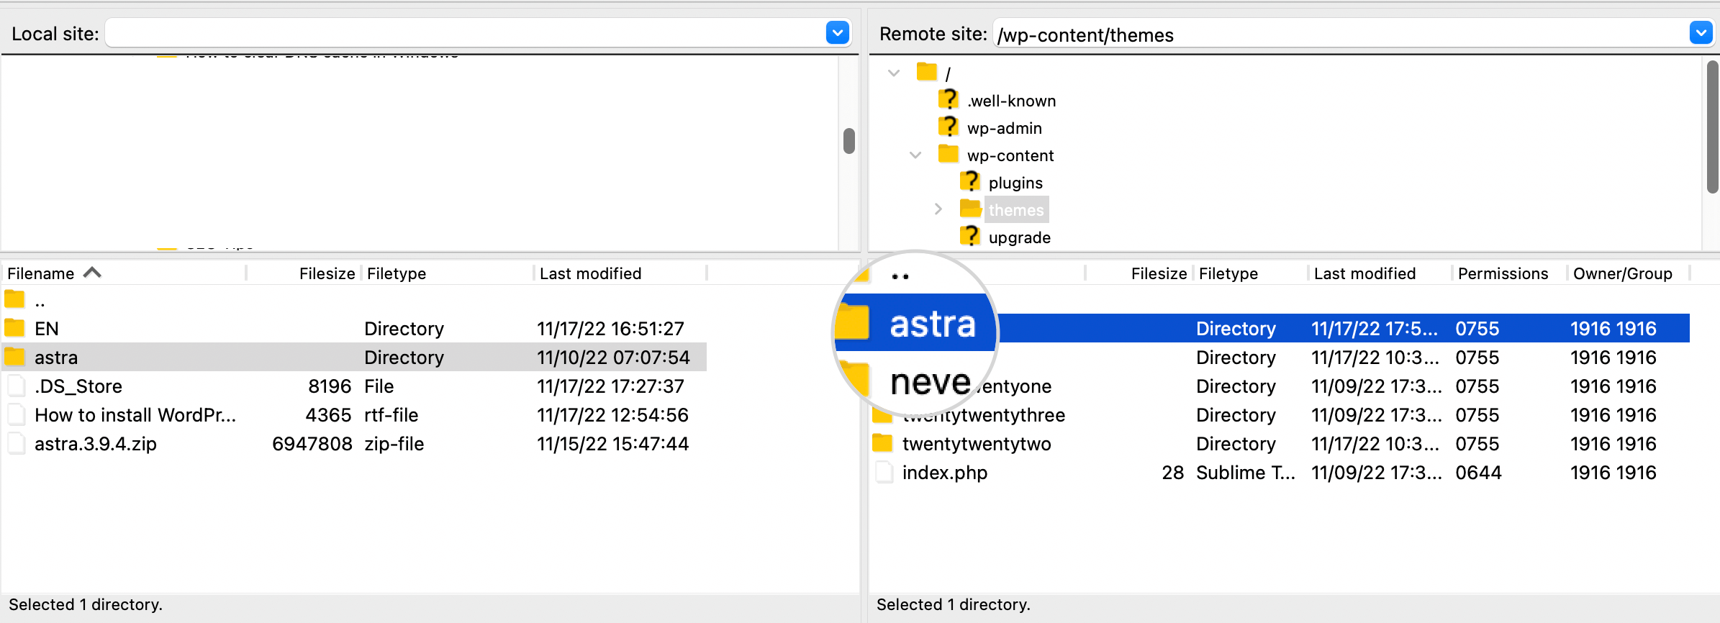
Task: Expand the themes folder node
Action: point(938,209)
